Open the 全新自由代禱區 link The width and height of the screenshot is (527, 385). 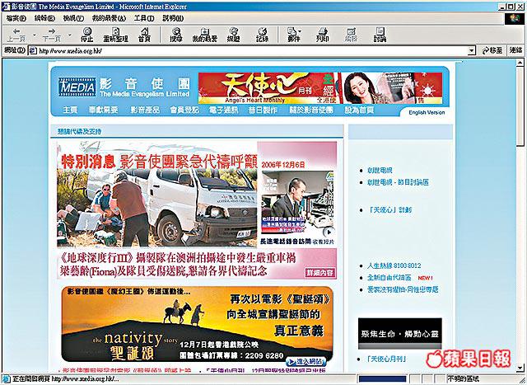pos(389,278)
